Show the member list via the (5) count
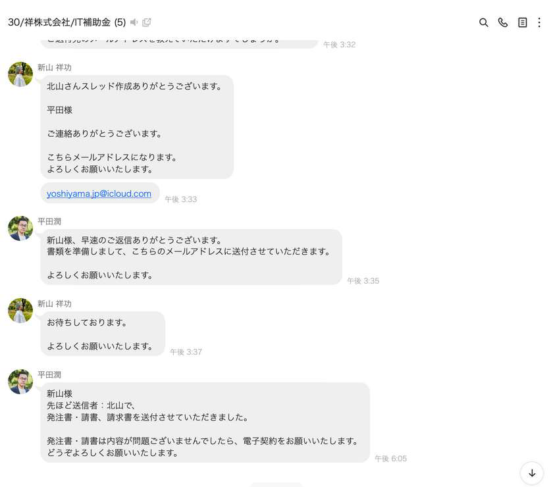 click(x=120, y=22)
